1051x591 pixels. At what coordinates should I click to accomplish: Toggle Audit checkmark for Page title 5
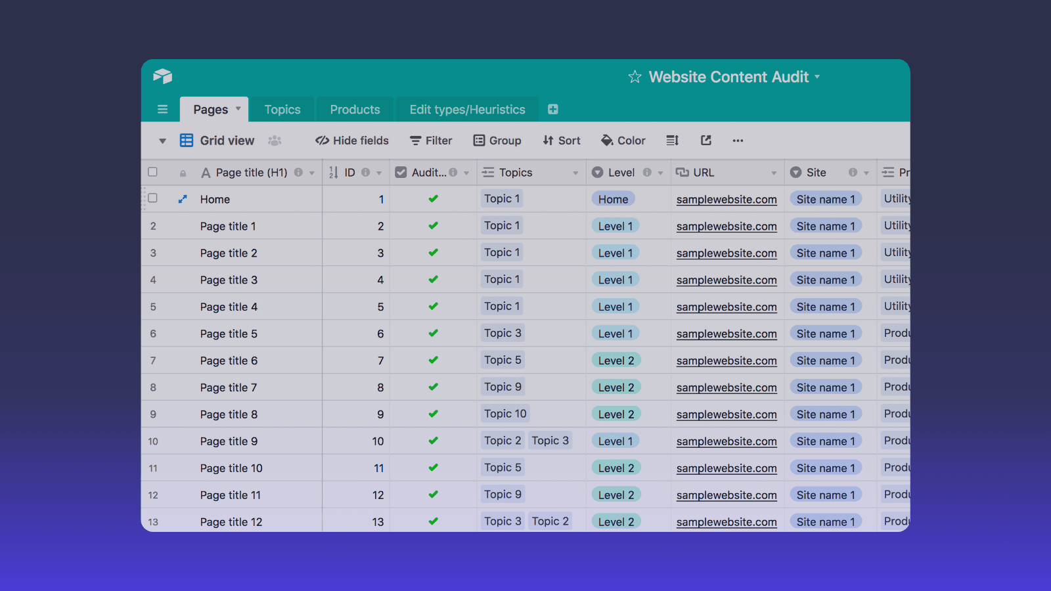(x=433, y=334)
